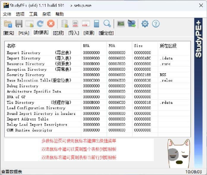Click Base Relocation size 00000838
Image resolution: width=207 pixels, height=175 pixels.
point(143,81)
